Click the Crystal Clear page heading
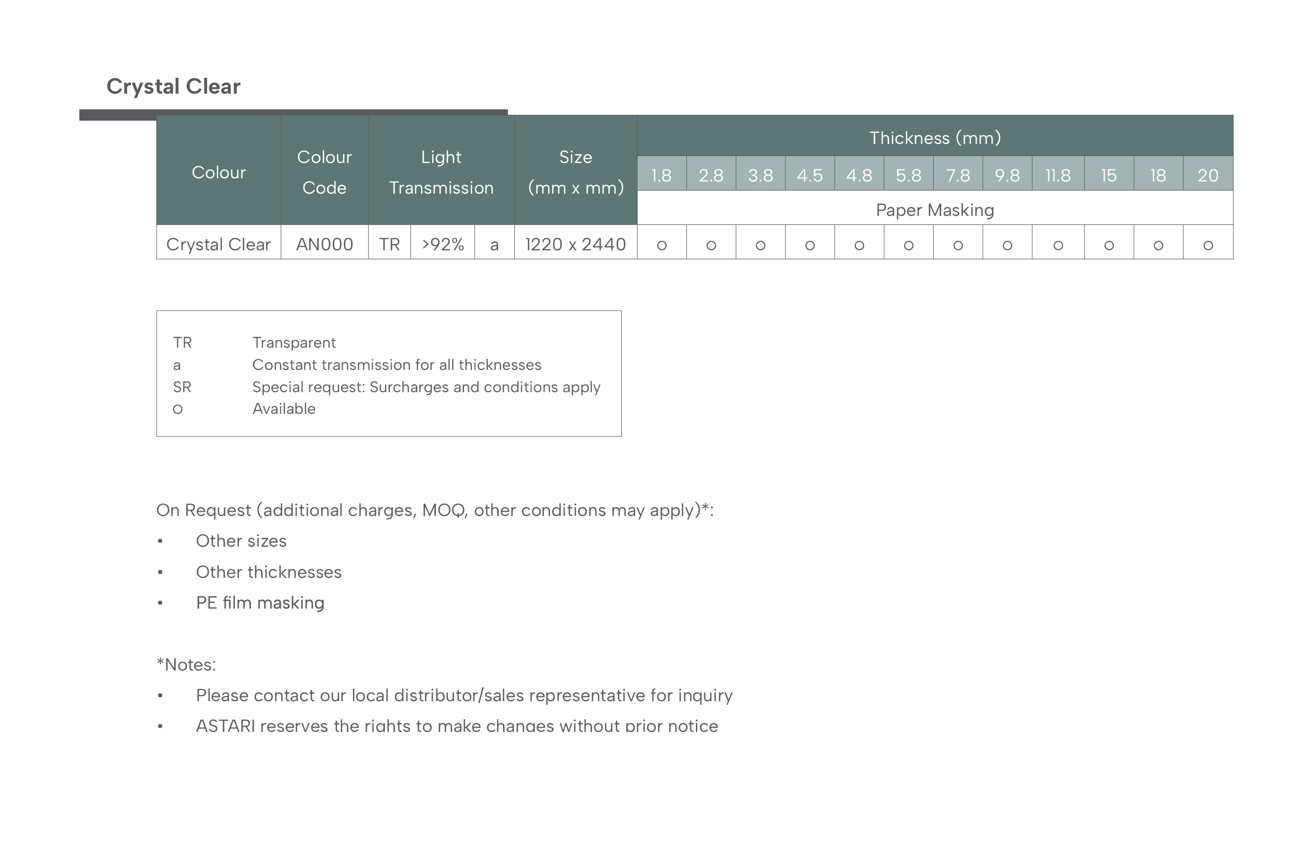The height and width of the screenshot is (860, 1314). click(173, 87)
